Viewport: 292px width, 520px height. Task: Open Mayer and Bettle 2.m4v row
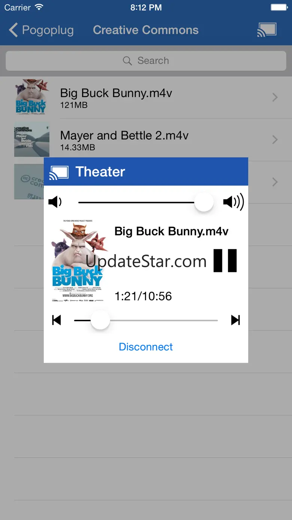coord(146,140)
